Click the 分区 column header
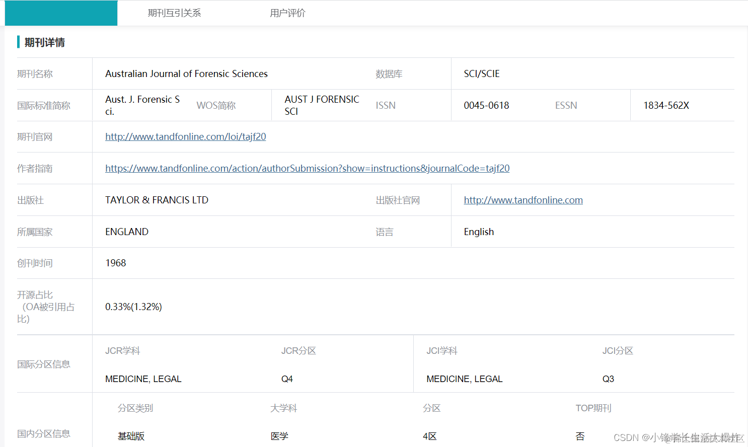 431,408
